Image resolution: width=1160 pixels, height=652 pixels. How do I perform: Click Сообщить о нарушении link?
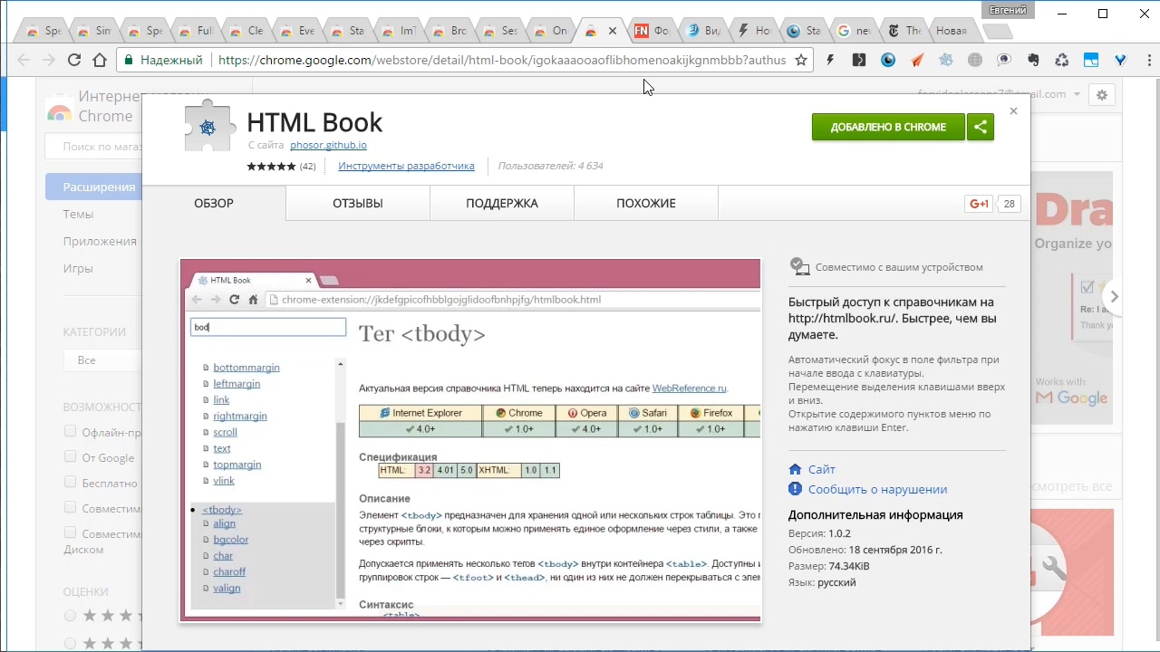coord(877,489)
